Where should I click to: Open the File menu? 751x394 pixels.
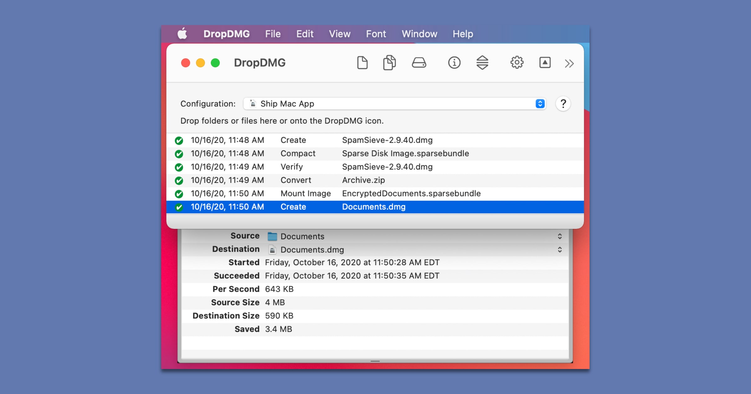[x=273, y=34]
